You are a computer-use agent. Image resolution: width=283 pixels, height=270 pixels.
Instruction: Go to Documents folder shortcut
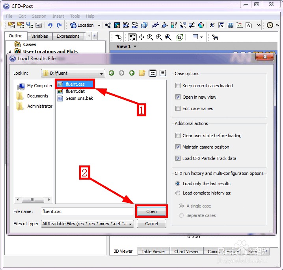point(32,96)
